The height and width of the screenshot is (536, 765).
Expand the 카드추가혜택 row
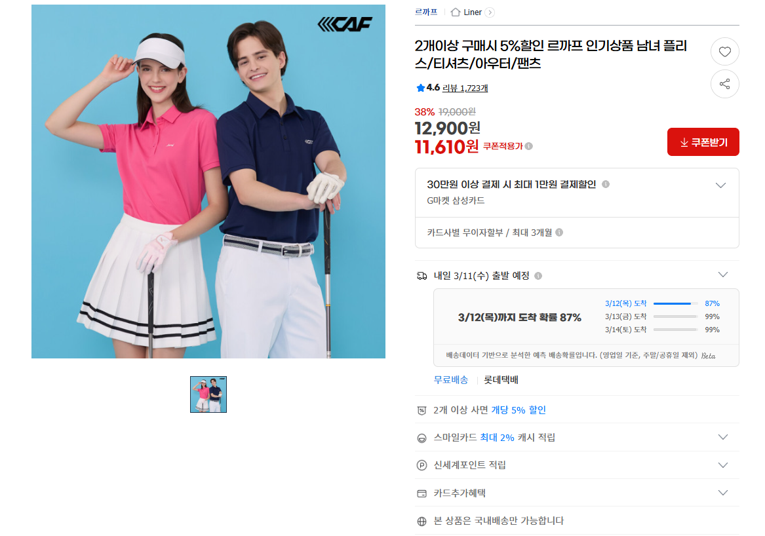coord(722,493)
